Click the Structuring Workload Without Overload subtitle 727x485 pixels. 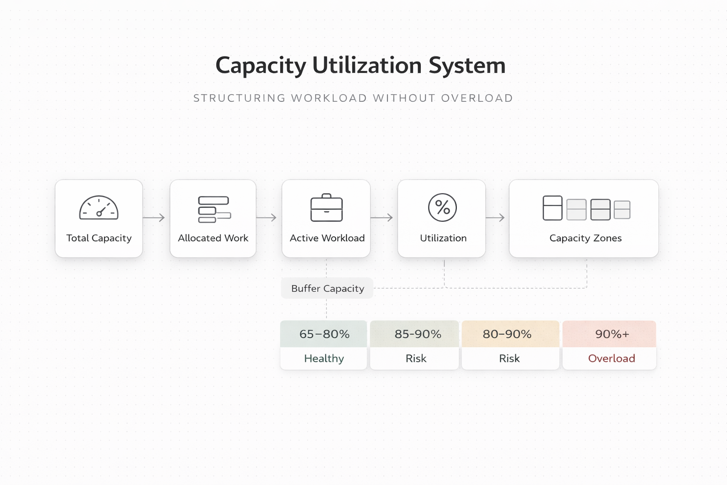click(353, 98)
